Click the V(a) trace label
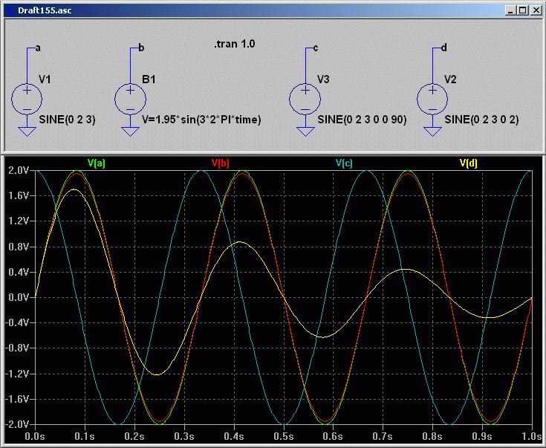The width and height of the screenshot is (546, 448). click(x=96, y=163)
